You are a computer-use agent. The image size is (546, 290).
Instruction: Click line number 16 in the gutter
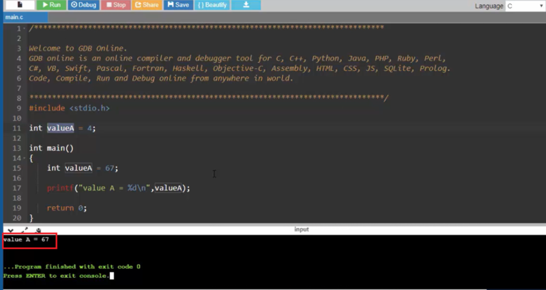16,178
